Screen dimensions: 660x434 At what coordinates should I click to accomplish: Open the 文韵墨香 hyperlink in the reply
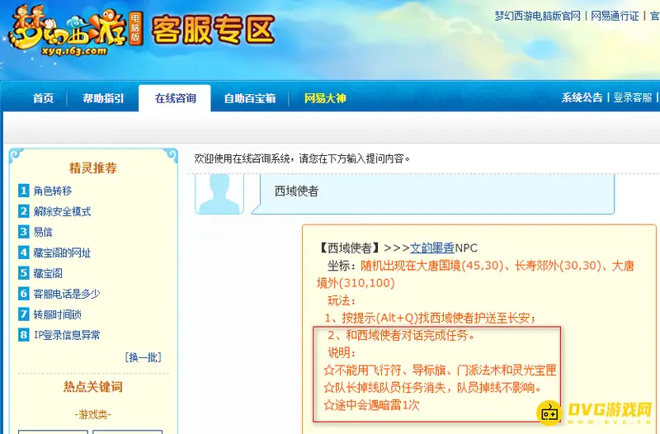(x=432, y=248)
